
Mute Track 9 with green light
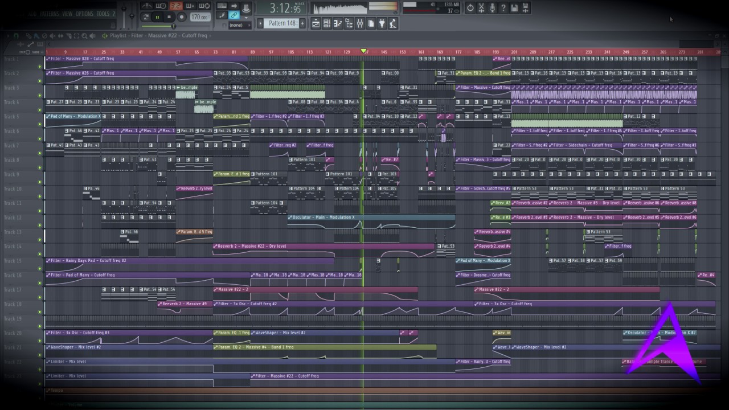[x=40, y=182]
